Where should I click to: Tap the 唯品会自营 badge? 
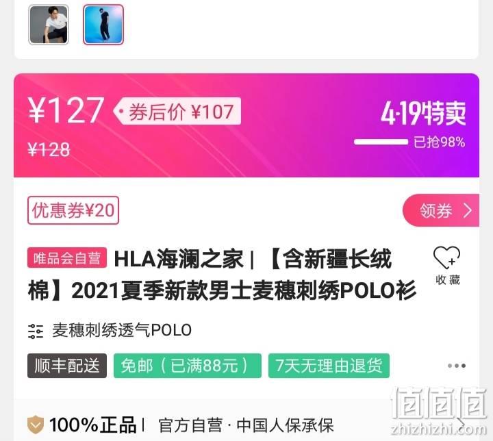pyautogui.click(x=67, y=258)
